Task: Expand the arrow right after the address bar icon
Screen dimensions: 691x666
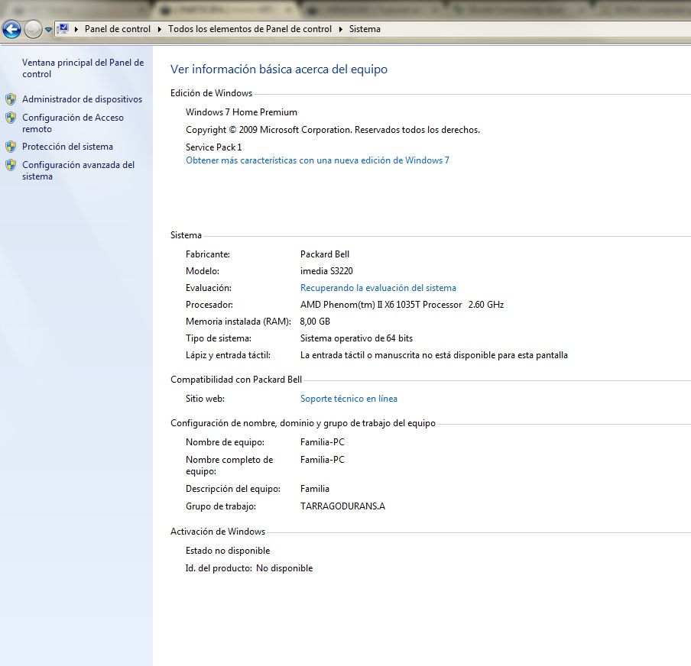Action: click(x=76, y=29)
